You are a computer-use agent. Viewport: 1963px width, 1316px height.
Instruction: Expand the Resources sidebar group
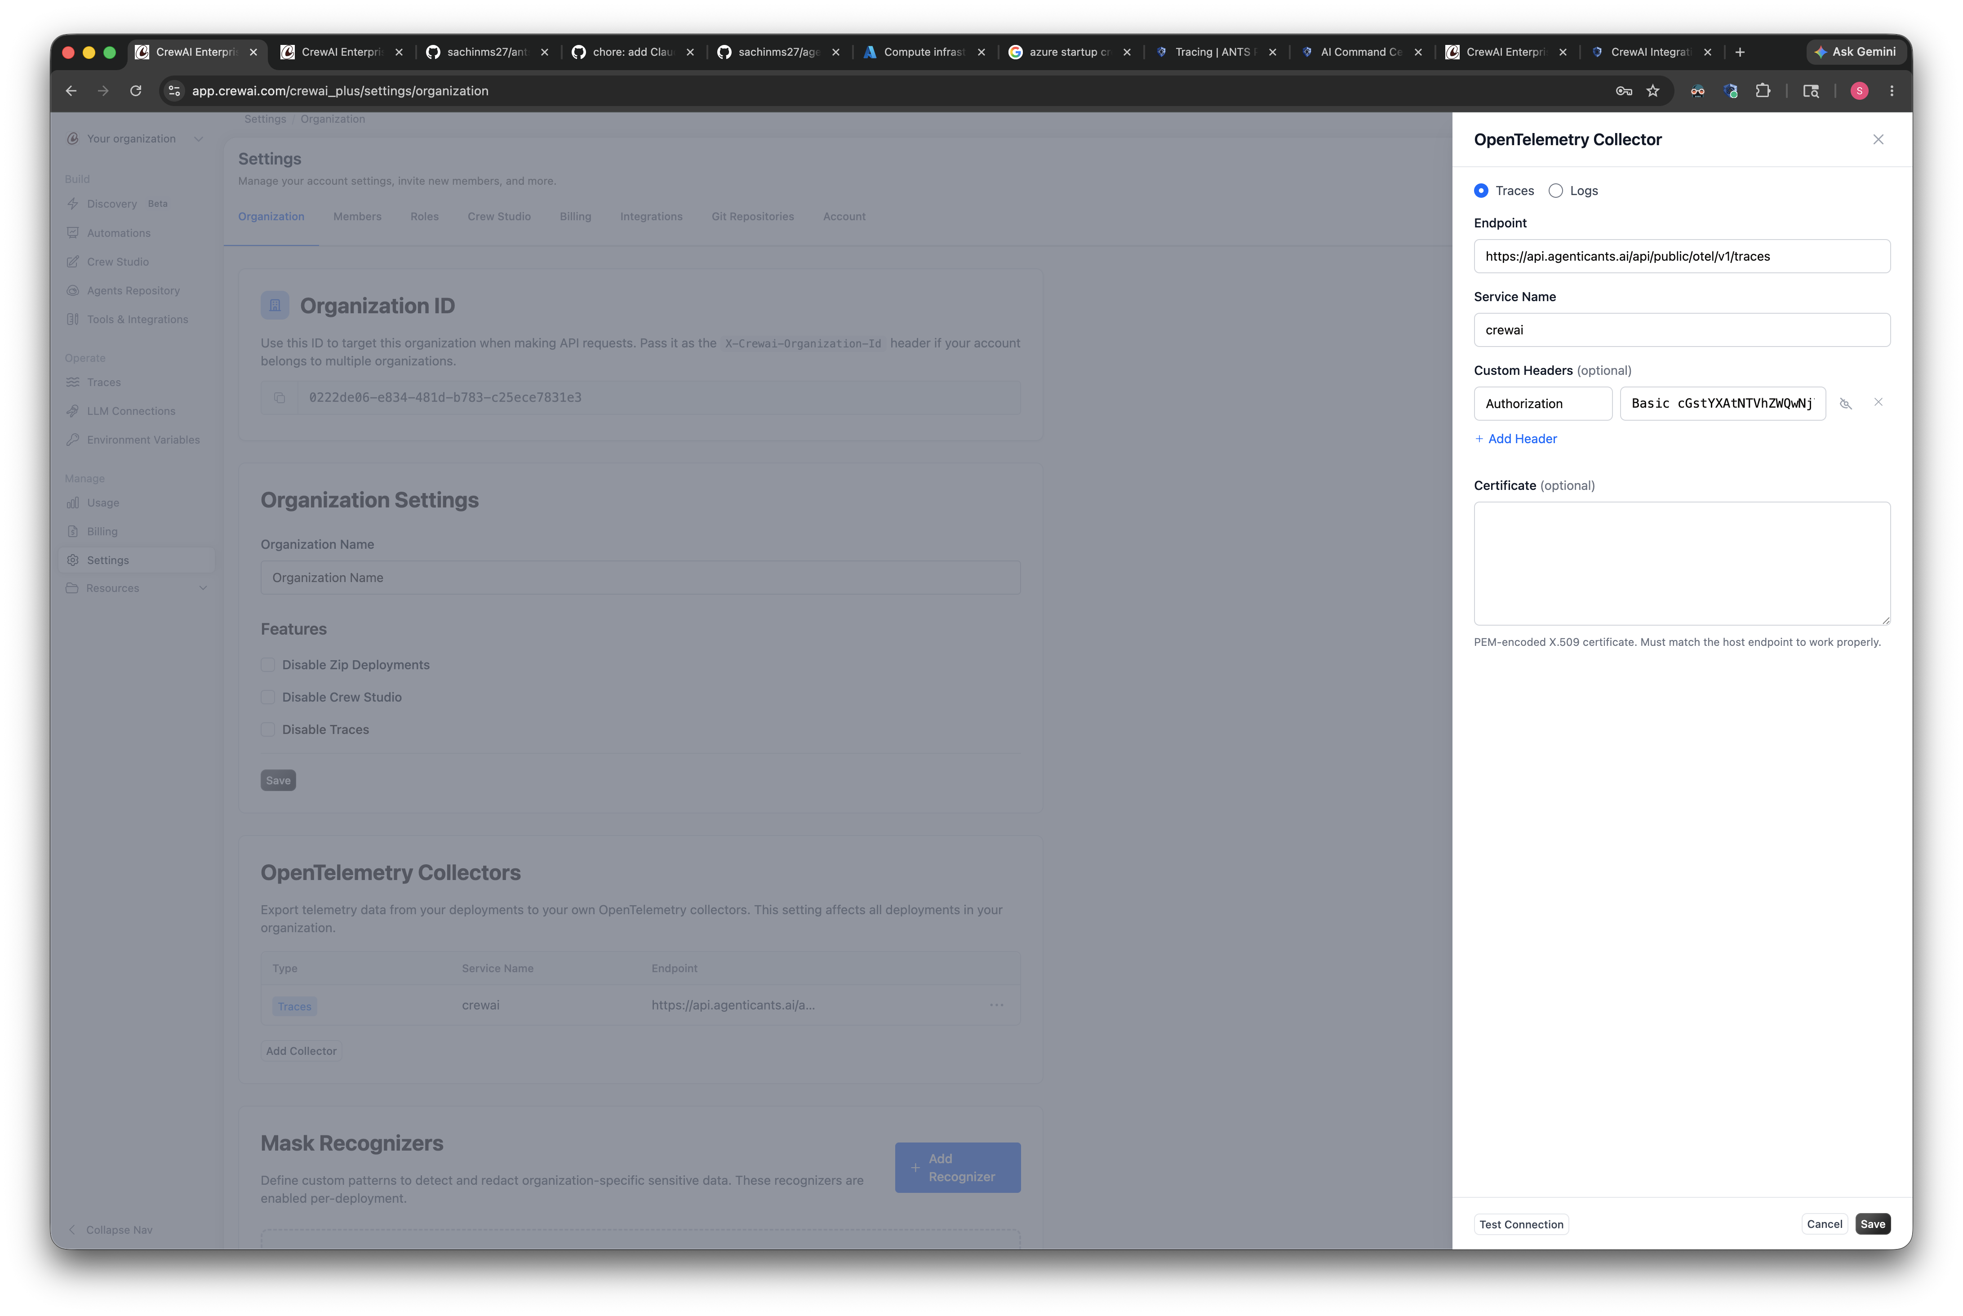point(137,588)
